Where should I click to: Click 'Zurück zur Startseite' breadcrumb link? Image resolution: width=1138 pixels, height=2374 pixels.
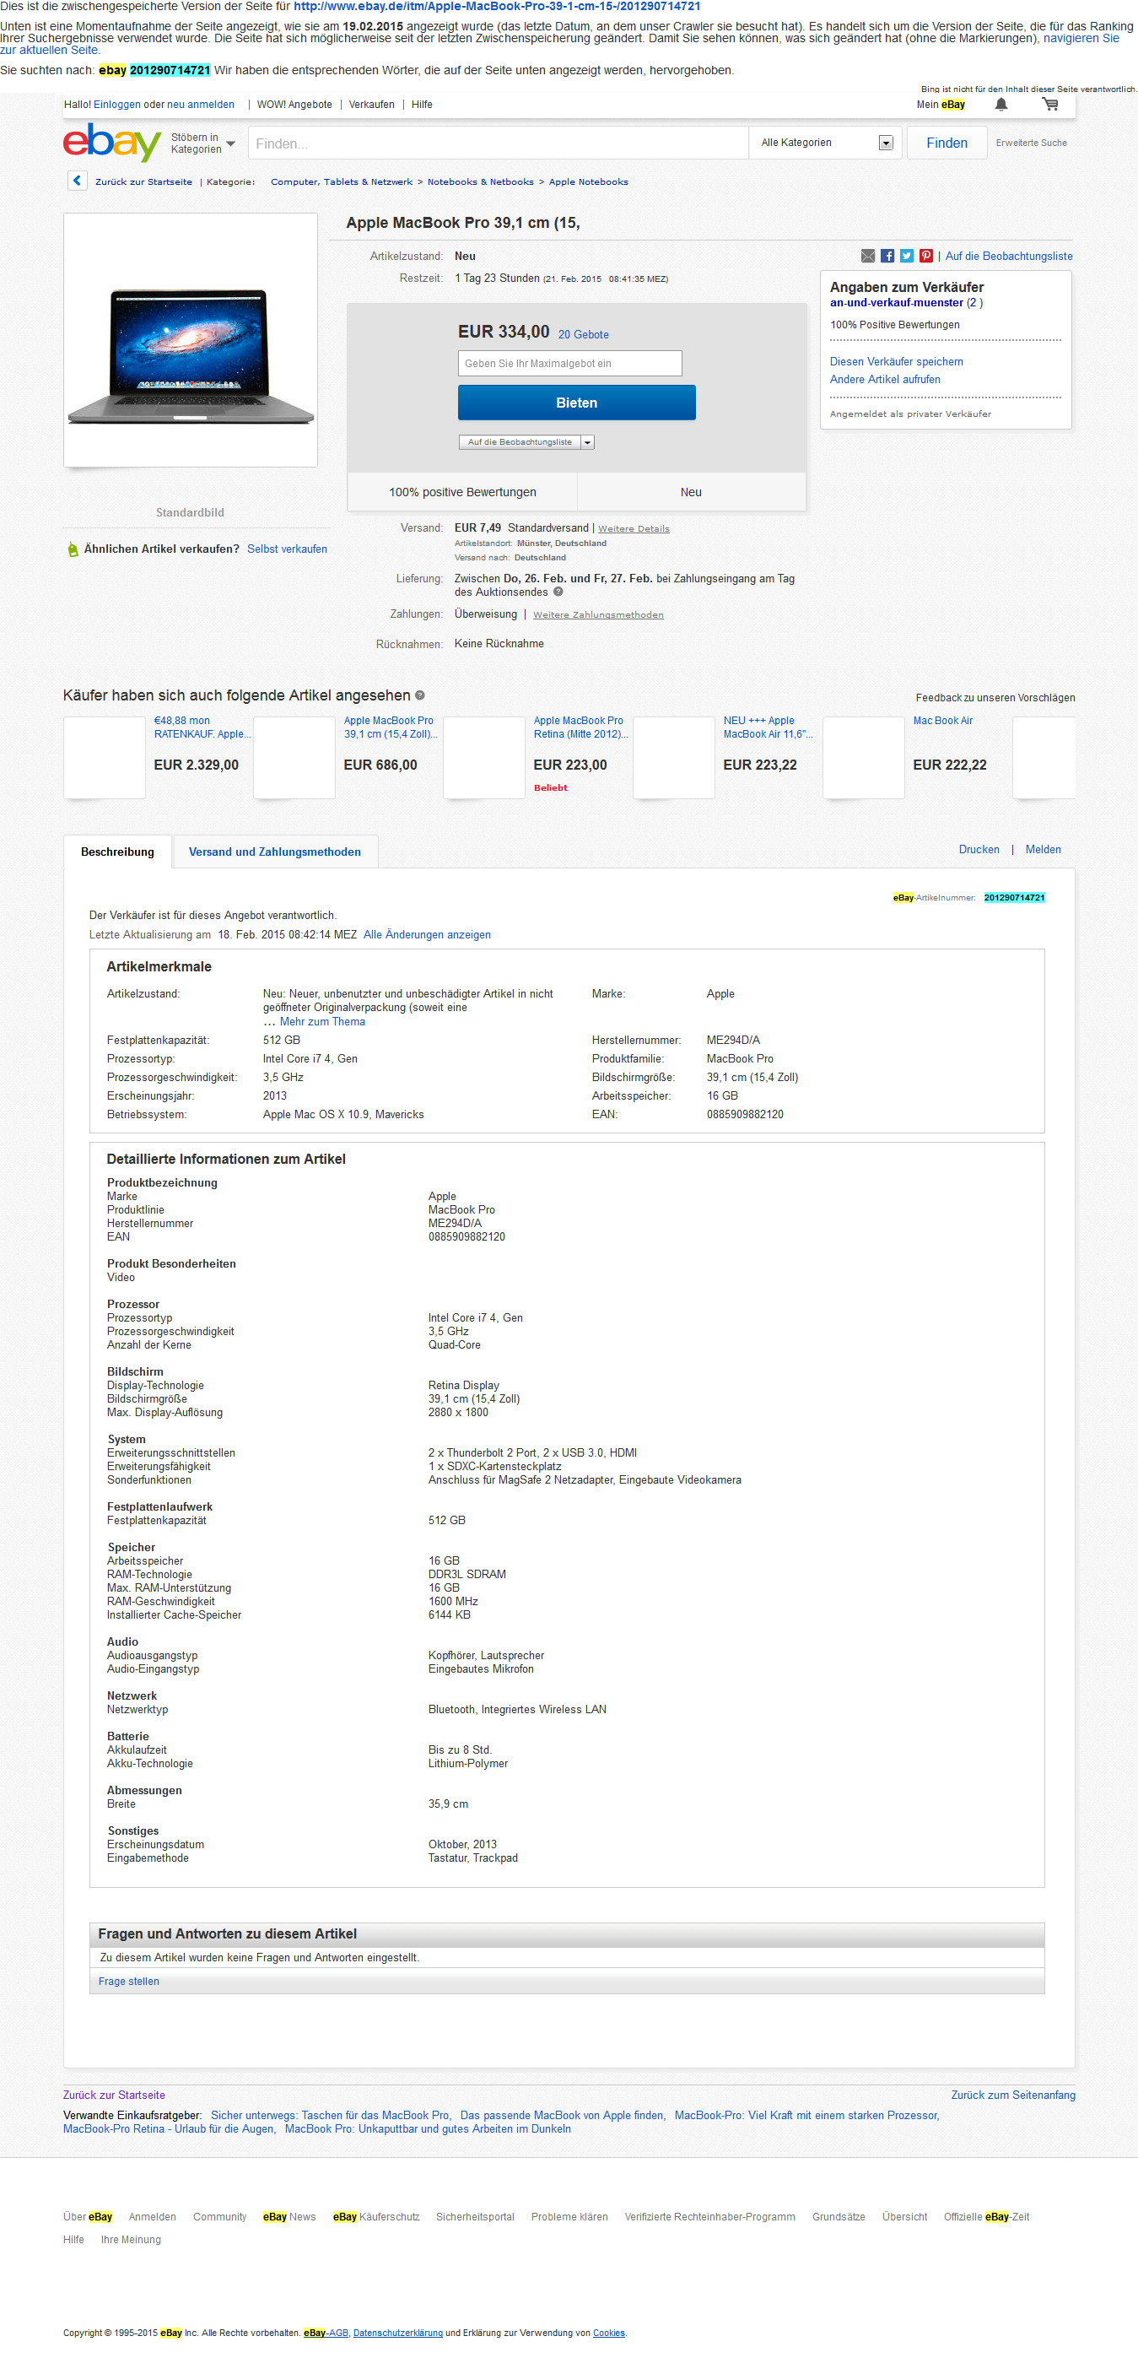point(143,181)
